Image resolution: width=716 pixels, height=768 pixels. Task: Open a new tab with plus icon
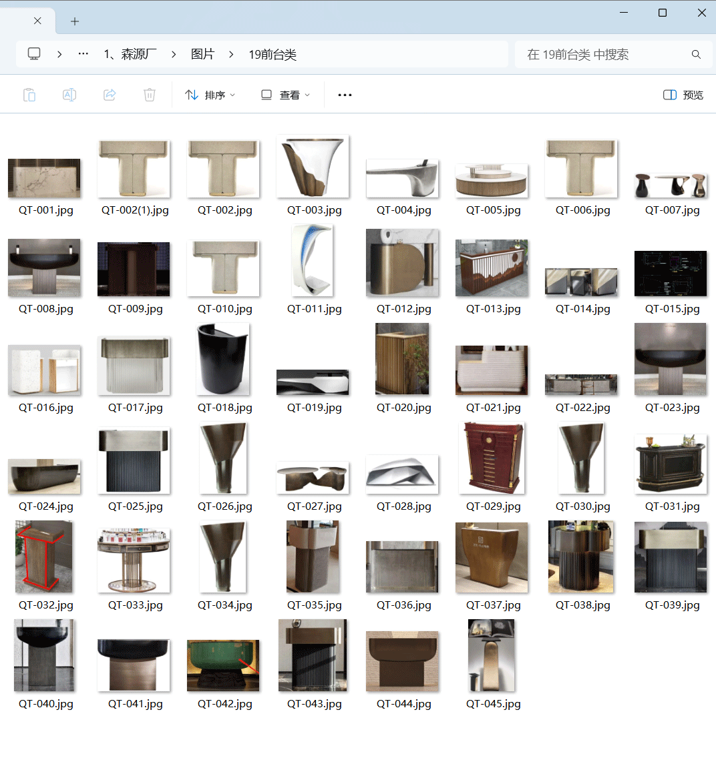click(75, 21)
